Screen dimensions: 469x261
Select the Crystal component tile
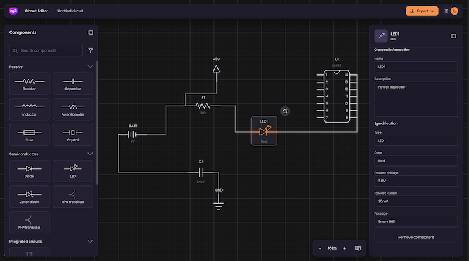coord(73,135)
